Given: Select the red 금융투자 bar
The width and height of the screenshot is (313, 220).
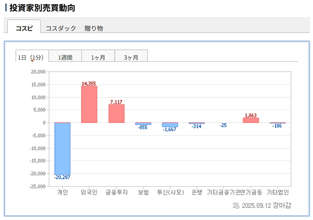Looking at the screenshot, I should tap(116, 113).
